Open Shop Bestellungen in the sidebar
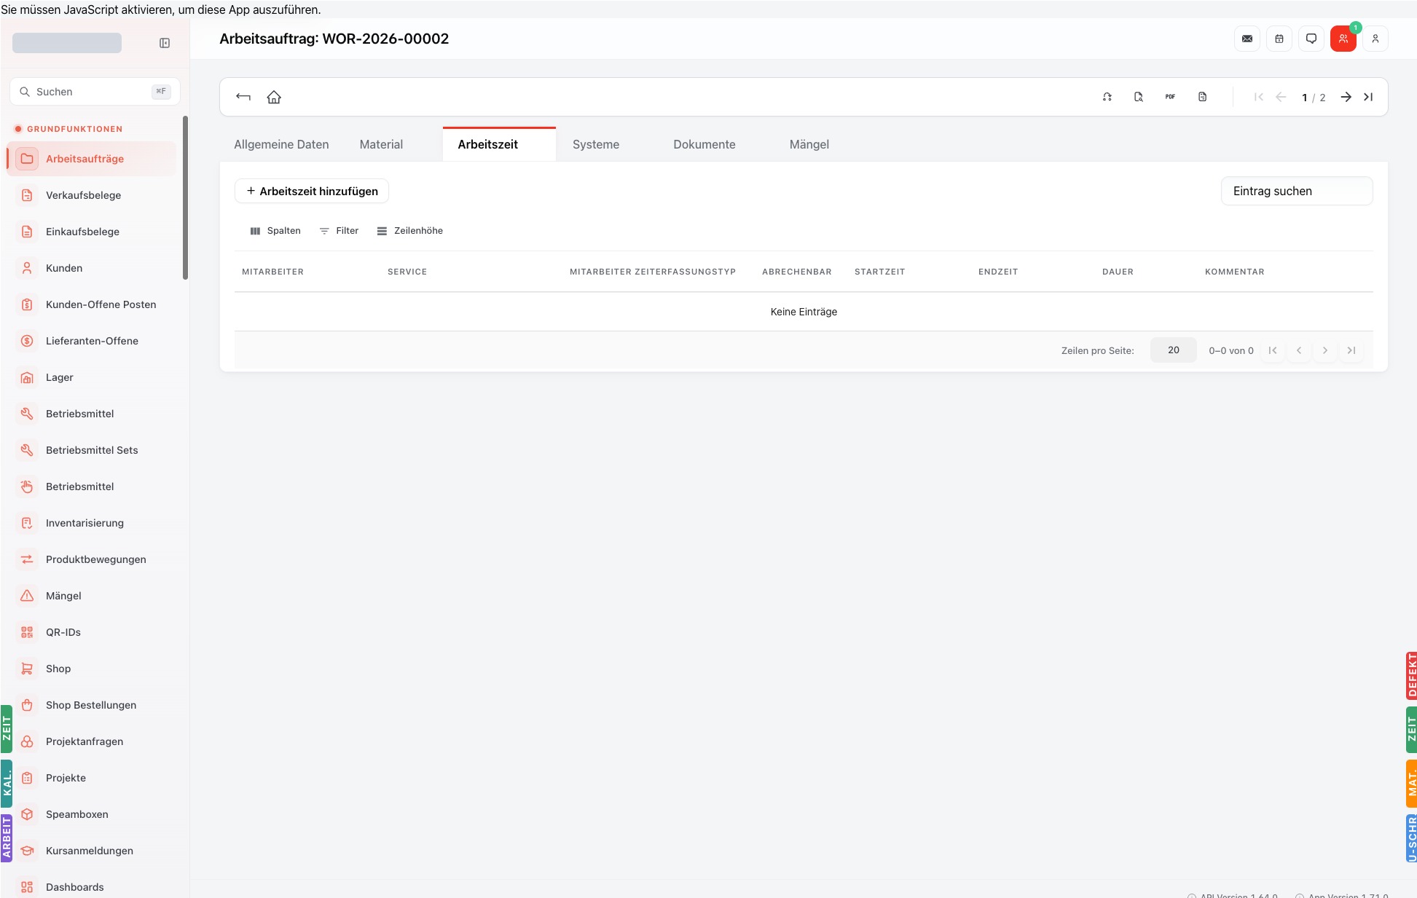1417x898 pixels. (x=92, y=705)
